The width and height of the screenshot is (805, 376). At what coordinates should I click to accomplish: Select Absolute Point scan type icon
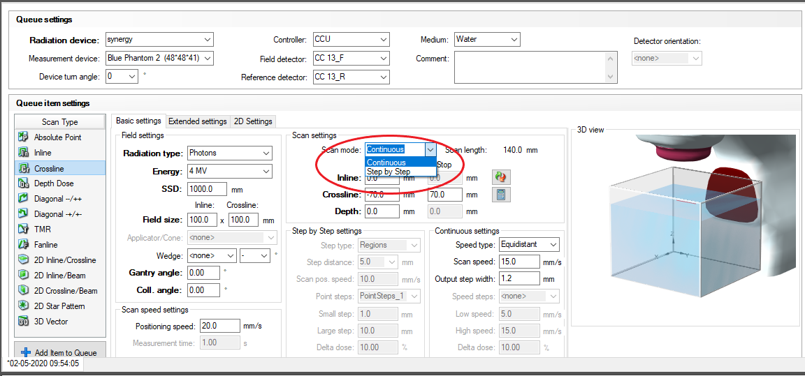[23, 137]
